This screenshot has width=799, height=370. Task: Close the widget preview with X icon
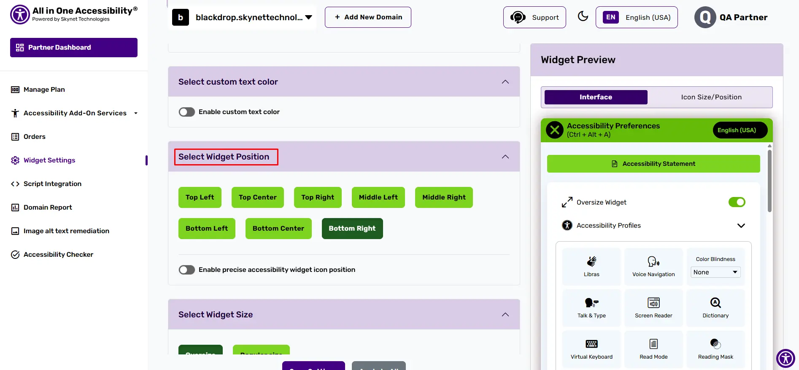[x=555, y=130]
